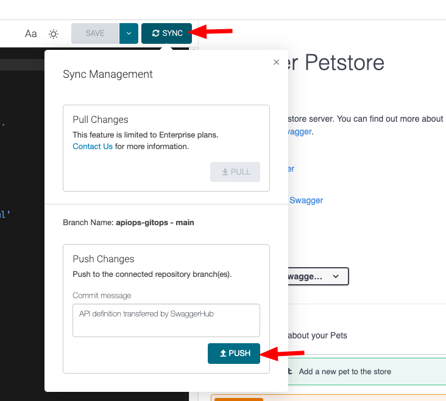Image resolution: width=446 pixels, height=401 pixels.
Task: Close the Sync Management popup
Action: (276, 62)
